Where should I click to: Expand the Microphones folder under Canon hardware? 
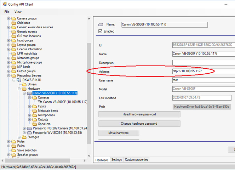pos(30,115)
